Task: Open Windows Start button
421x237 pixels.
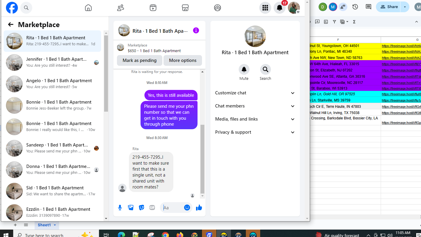Action: [x=6, y=235]
